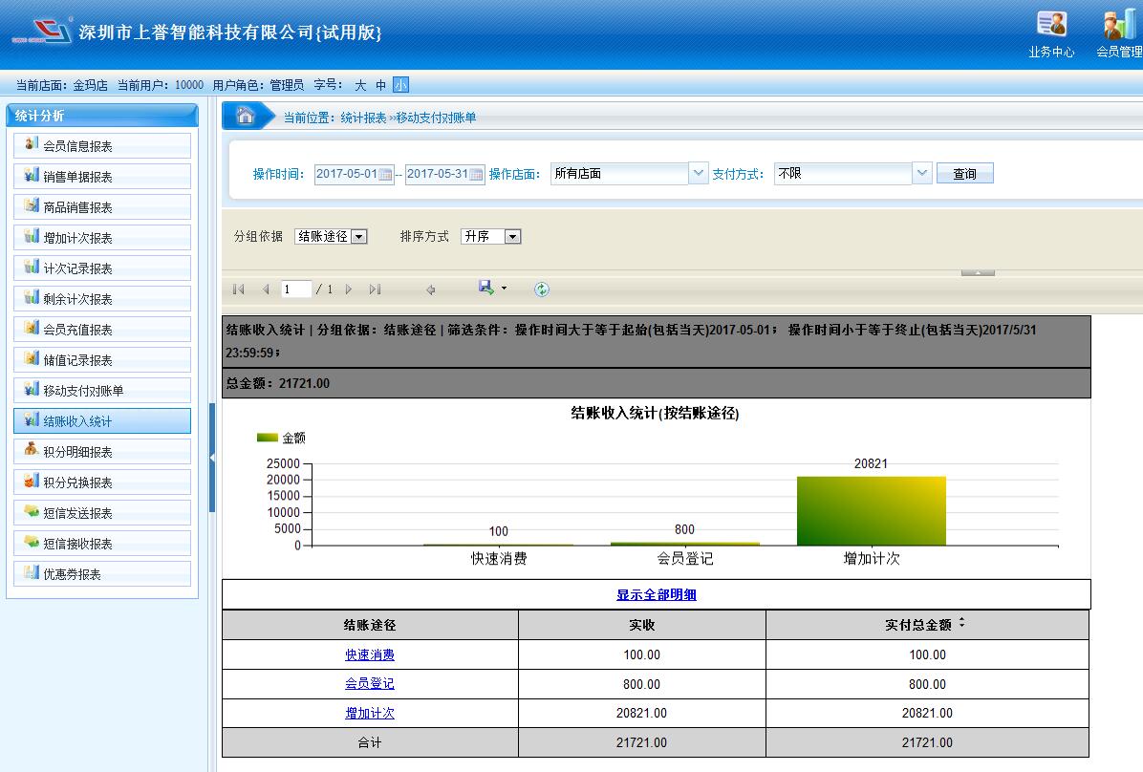Open the 分组依据 grouping dropdown
The width and height of the screenshot is (1143, 772).
point(358,237)
